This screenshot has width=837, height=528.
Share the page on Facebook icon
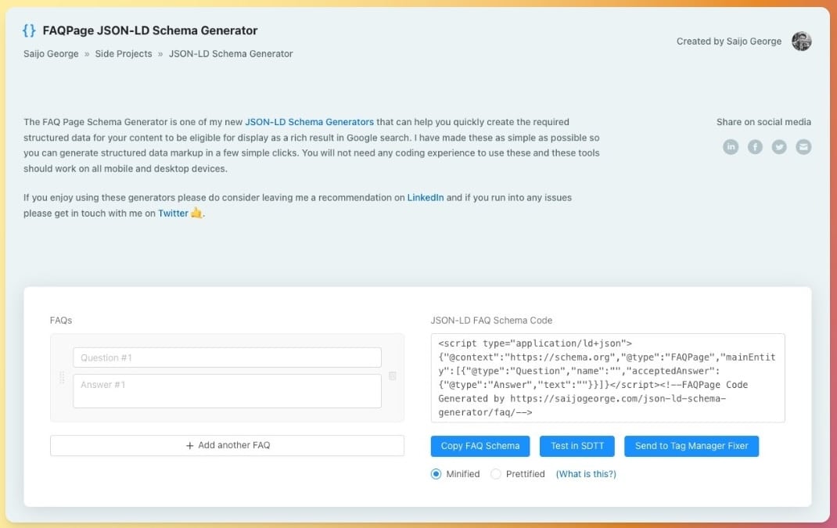click(755, 147)
